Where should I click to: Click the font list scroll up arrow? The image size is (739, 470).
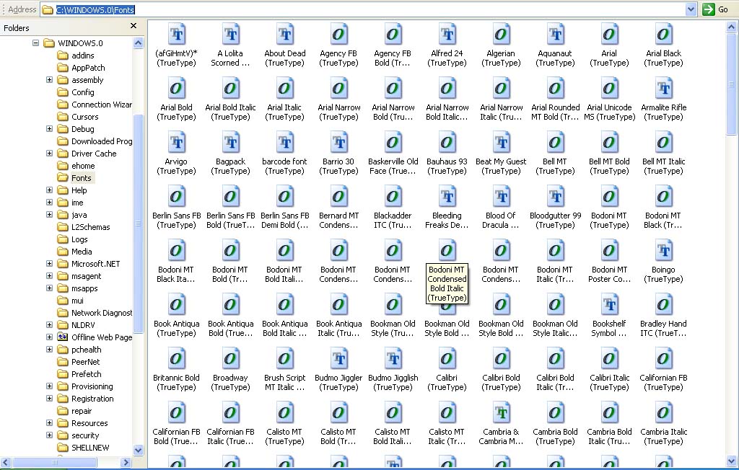[731, 27]
